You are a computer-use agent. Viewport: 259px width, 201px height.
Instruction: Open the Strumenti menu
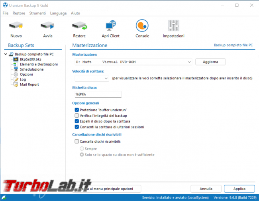pos(37,13)
